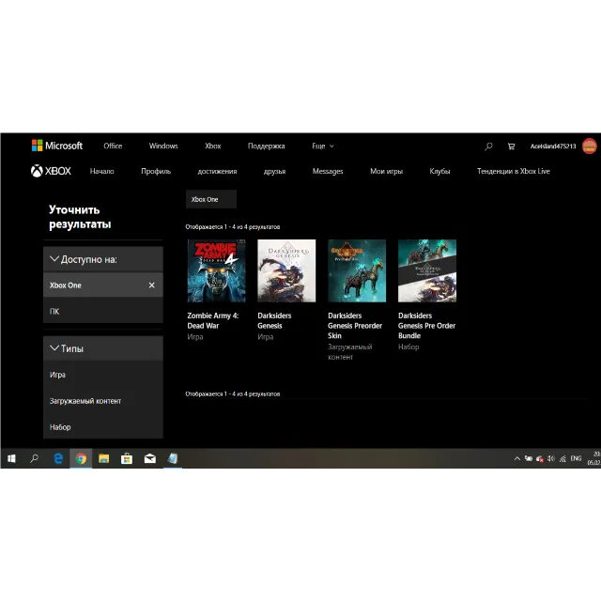Open the user avatar picture

[x=589, y=146]
